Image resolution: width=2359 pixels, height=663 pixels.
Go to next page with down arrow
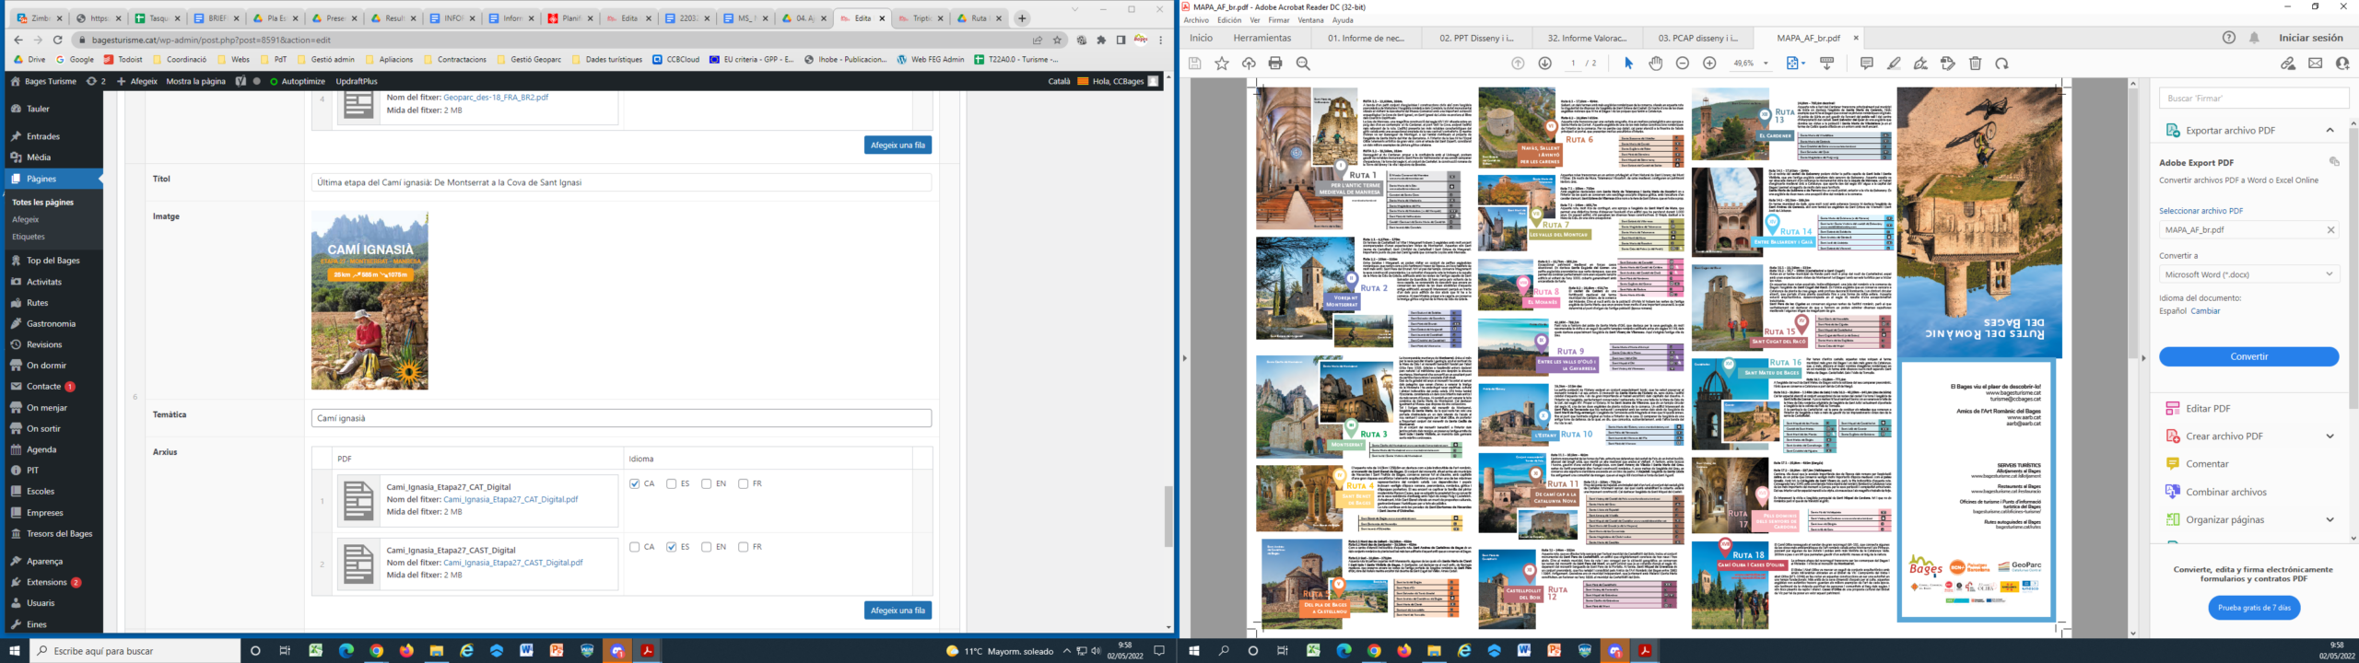1544,64
